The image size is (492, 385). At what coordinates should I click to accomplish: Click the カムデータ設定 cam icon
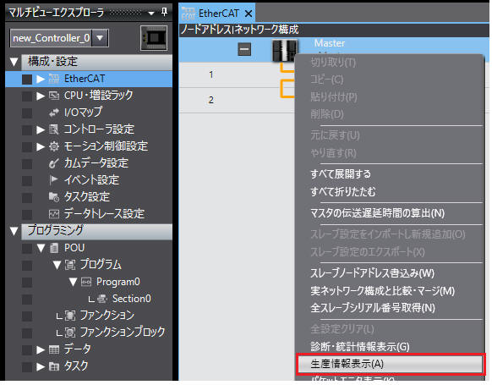click(54, 163)
